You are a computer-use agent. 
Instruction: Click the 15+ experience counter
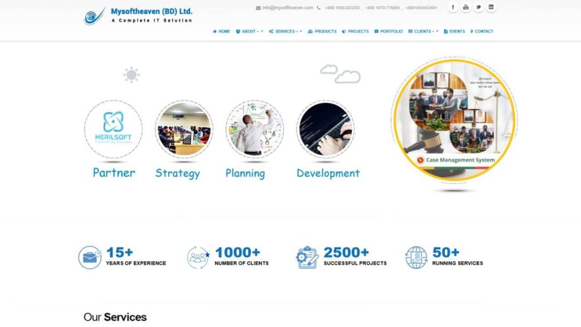[x=120, y=253]
